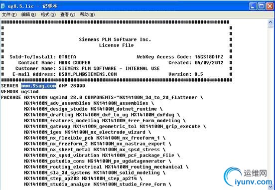Click NX14100N_design_studio text
This screenshot has width=275, height=190.
click(x=56, y=109)
